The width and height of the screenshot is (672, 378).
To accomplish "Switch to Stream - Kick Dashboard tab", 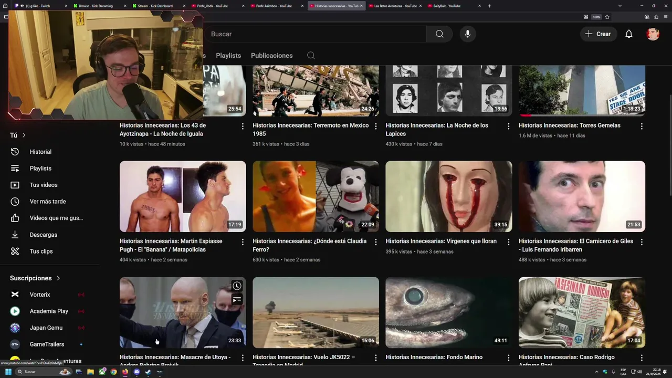I will point(159,6).
